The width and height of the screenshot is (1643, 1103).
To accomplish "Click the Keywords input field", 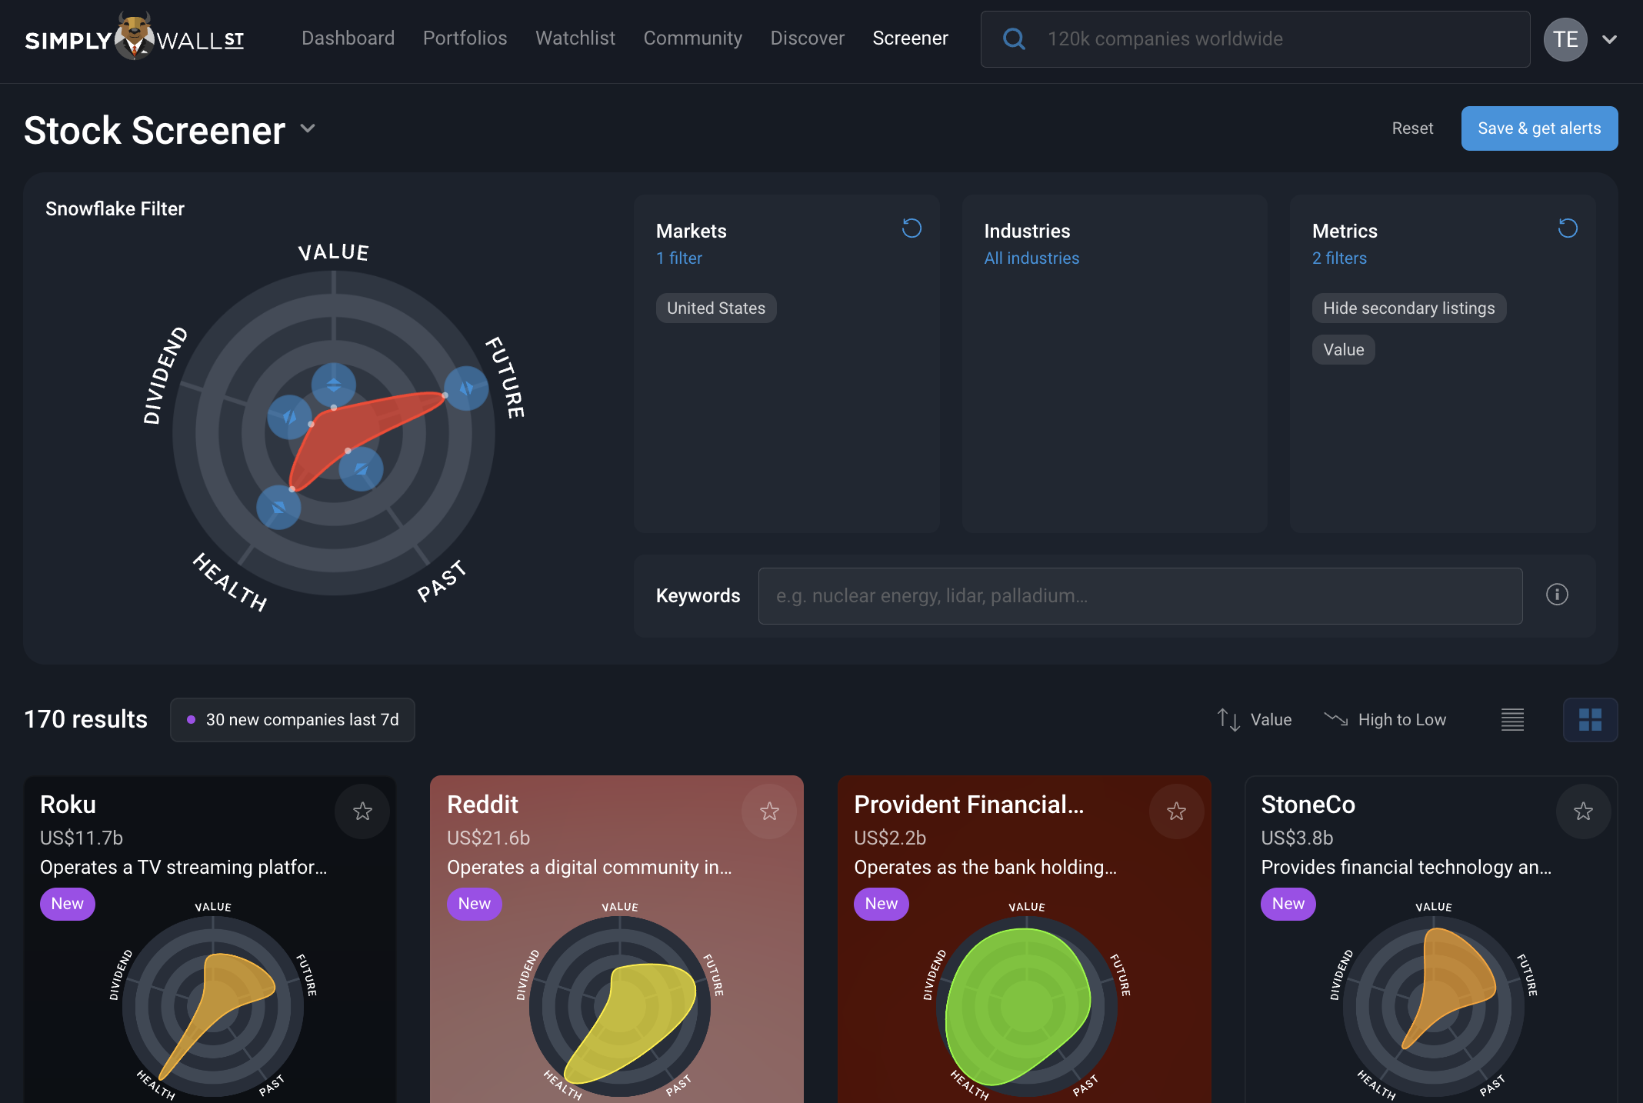I will coord(1140,596).
